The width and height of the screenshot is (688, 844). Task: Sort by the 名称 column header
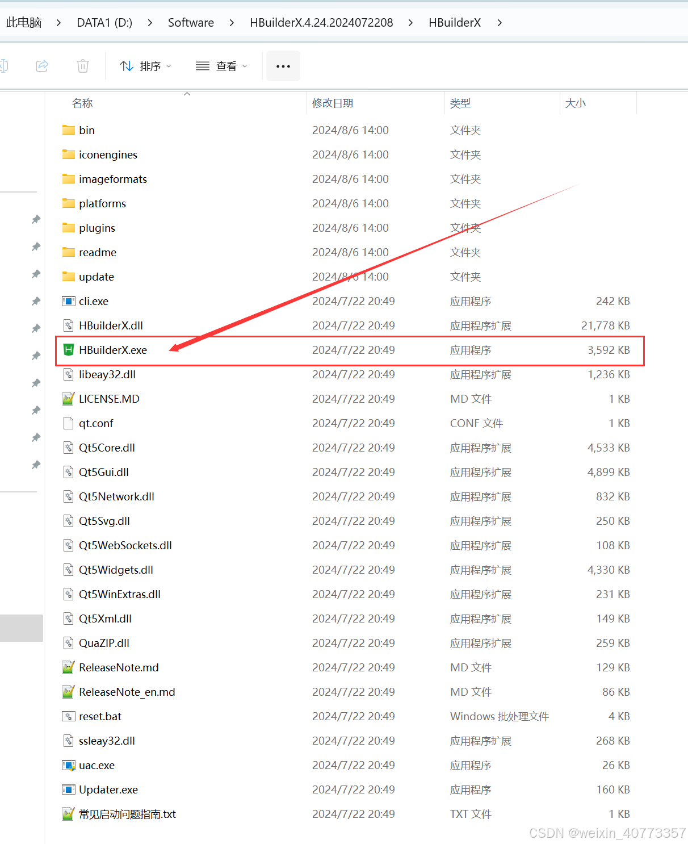[x=82, y=103]
